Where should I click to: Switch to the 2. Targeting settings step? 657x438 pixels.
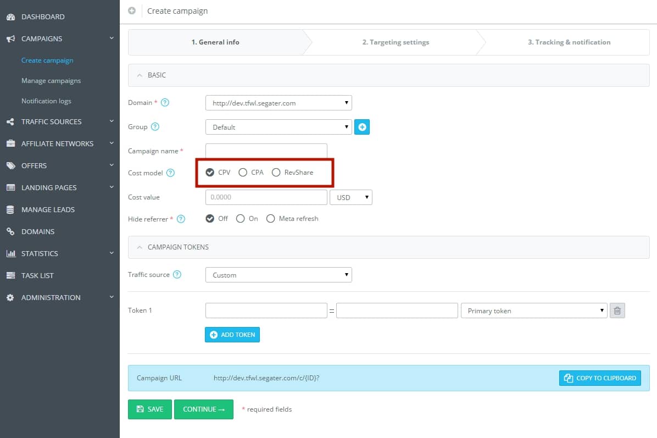[x=396, y=42]
